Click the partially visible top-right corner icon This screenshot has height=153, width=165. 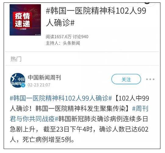coord(147,2)
